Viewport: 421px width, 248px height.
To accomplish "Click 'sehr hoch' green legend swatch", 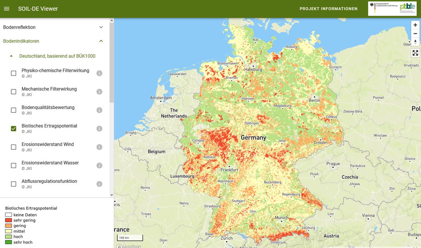I will click(x=8, y=242).
